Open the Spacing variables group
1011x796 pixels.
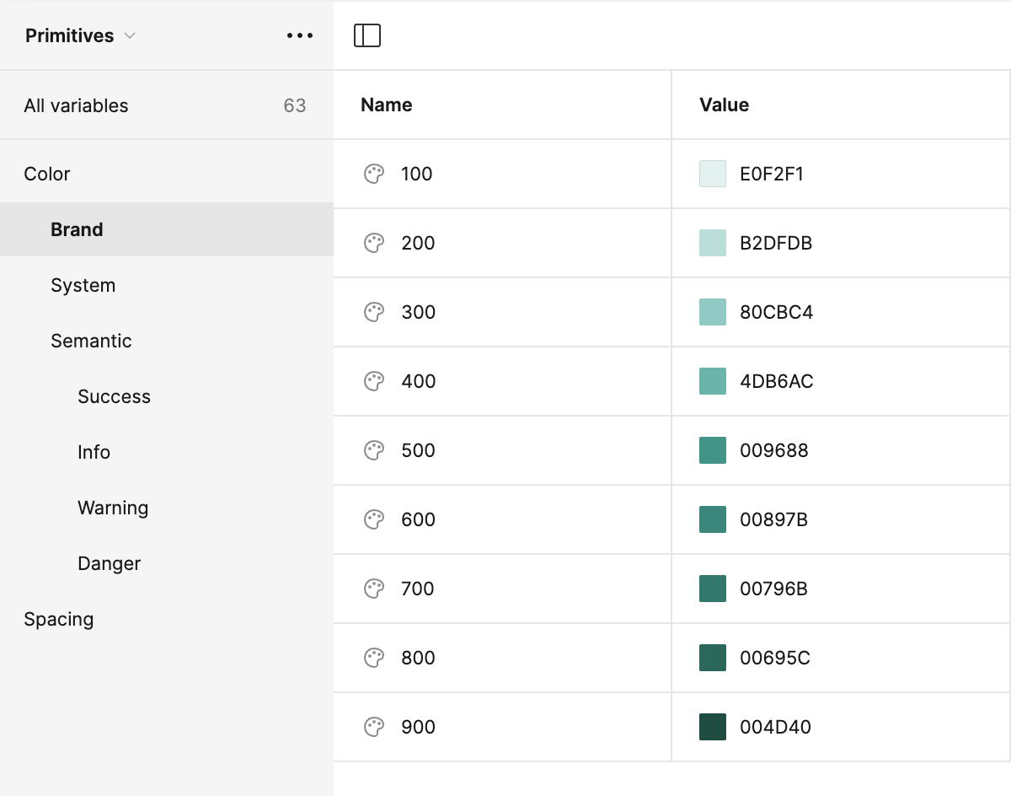point(58,619)
